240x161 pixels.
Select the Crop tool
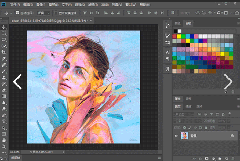(4, 52)
